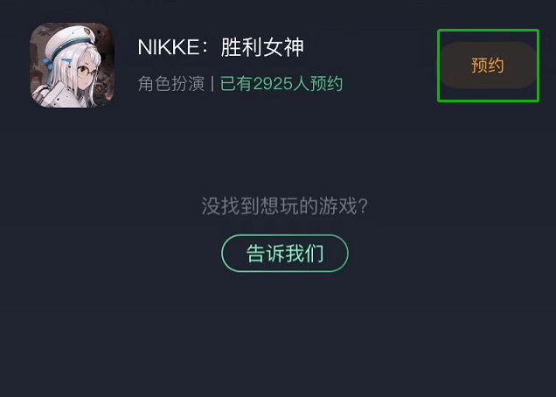The height and width of the screenshot is (397, 556).
Task: View the 2925-person reservation count
Action: tap(281, 84)
